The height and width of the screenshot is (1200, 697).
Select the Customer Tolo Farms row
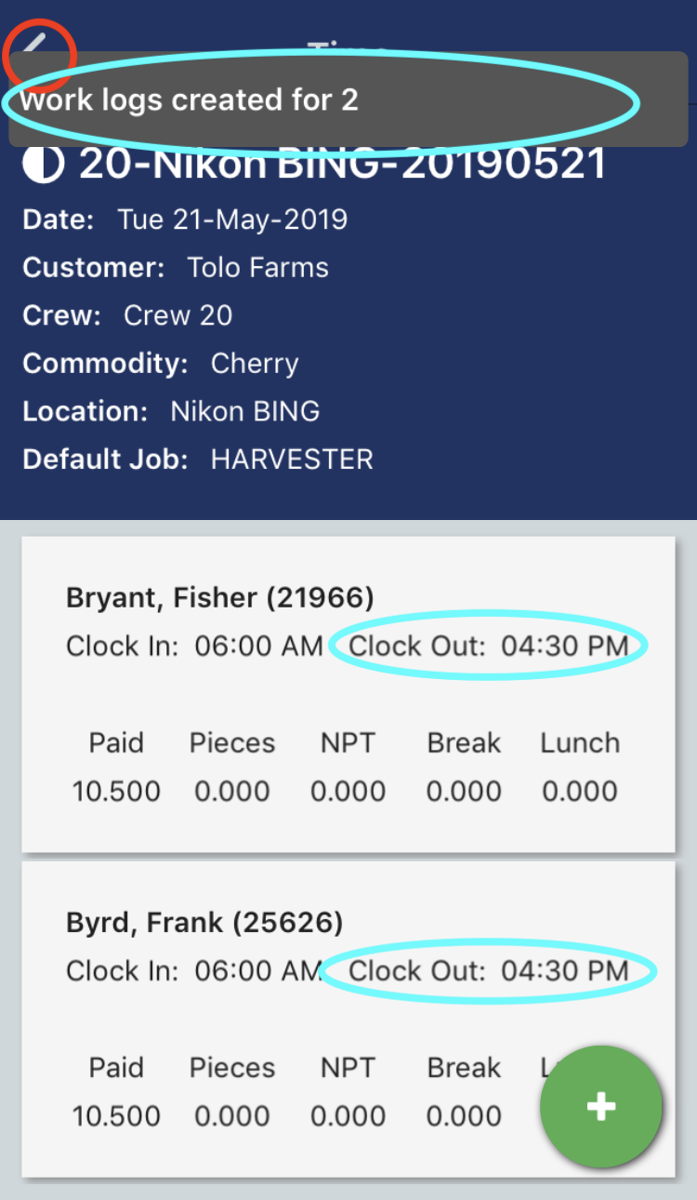point(176,268)
